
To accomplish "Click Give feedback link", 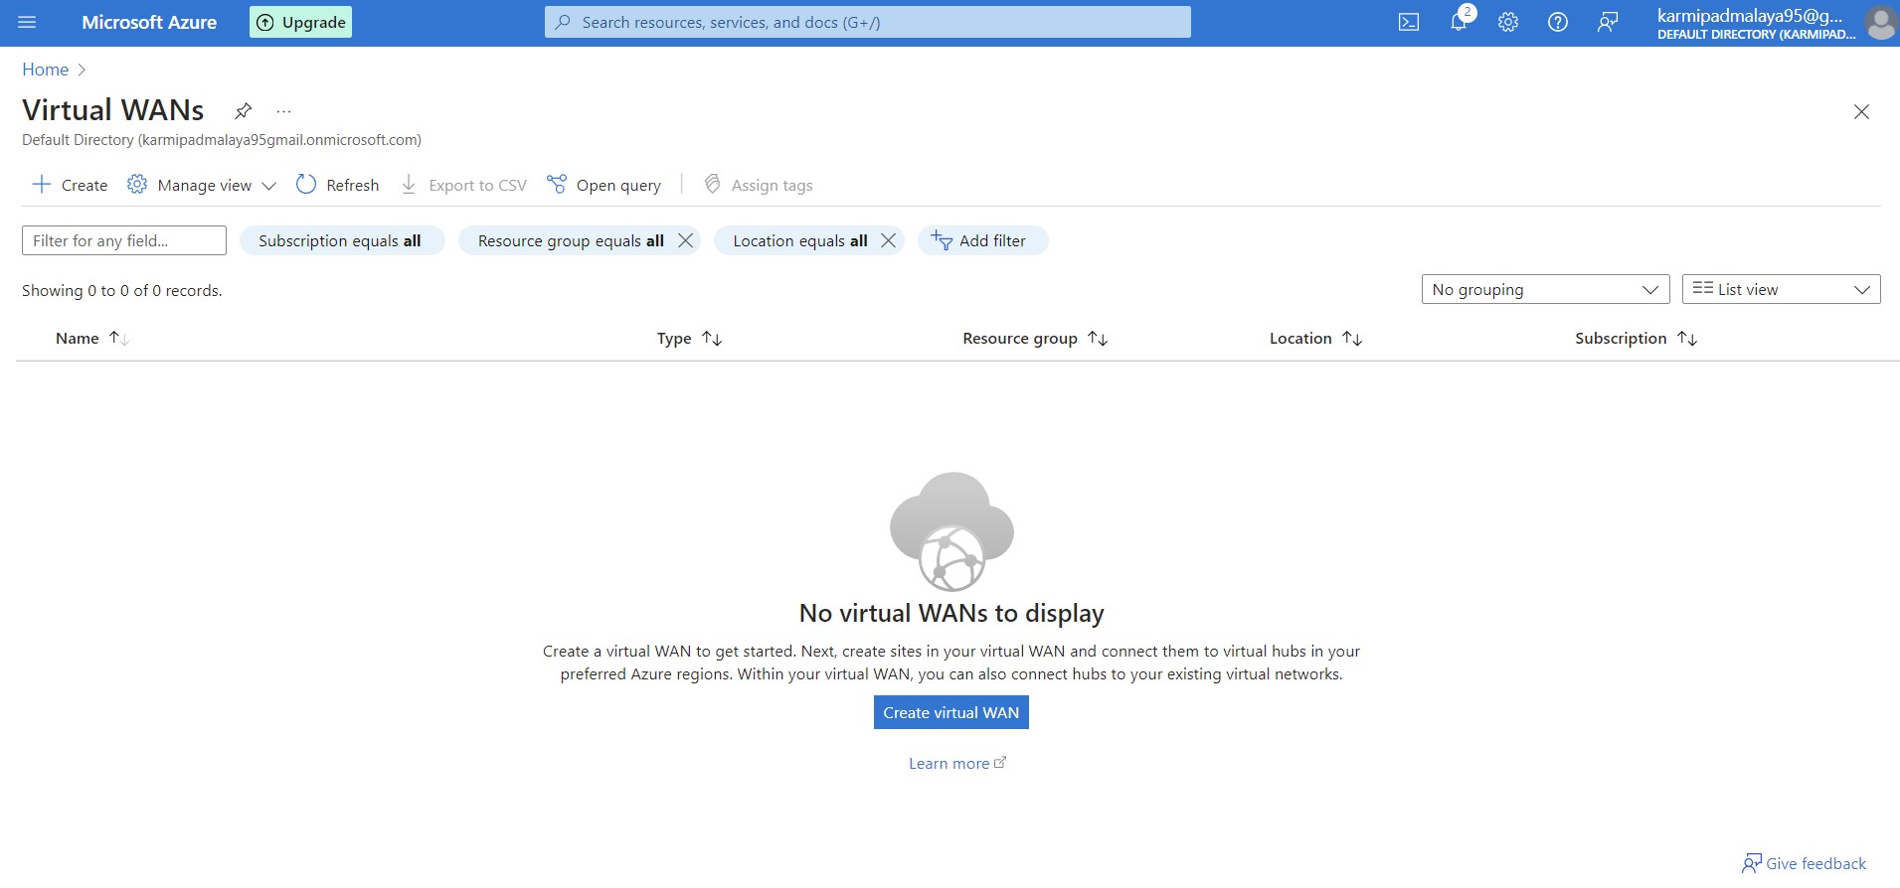I will click(x=1805, y=863).
